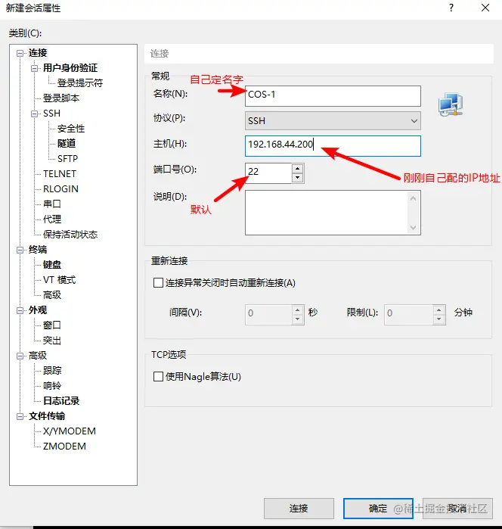502x529 pixels.
Task: Select 外观 in the category tree
Action: pyautogui.click(x=38, y=310)
